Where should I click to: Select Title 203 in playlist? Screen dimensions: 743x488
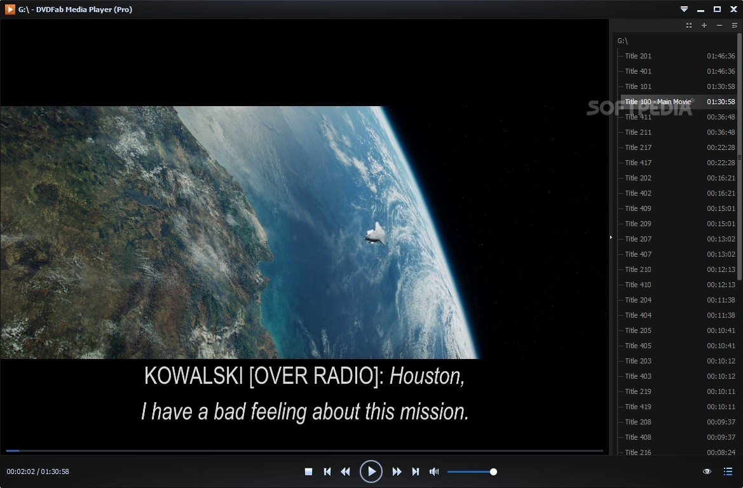click(679, 361)
